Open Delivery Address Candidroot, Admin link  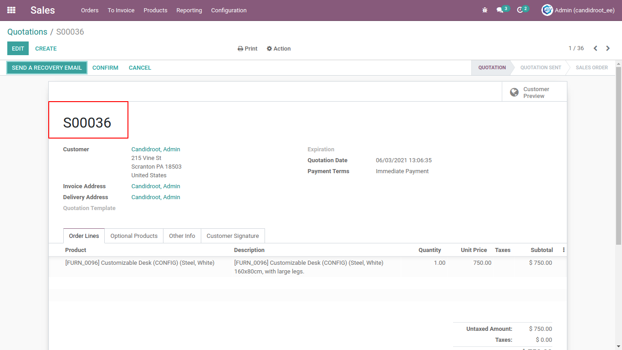[156, 197]
